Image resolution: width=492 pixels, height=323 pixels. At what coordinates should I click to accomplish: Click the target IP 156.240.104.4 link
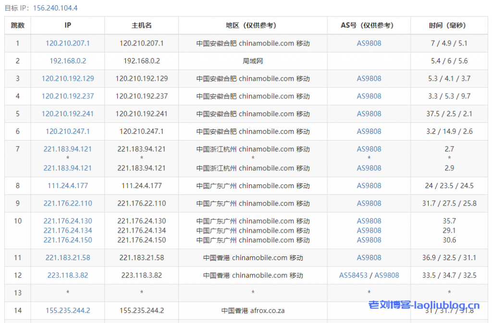coord(55,8)
